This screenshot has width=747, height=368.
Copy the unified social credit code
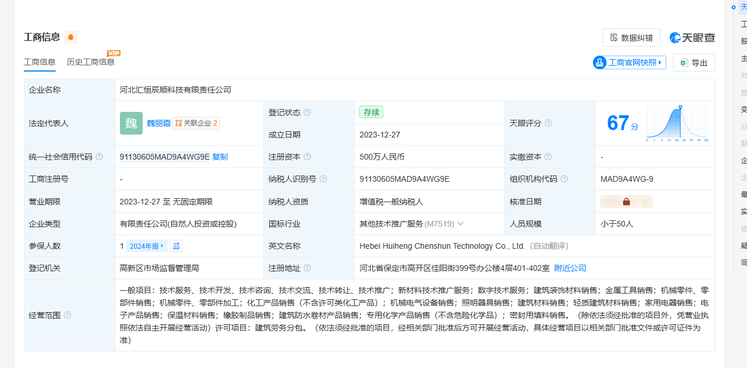220,157
